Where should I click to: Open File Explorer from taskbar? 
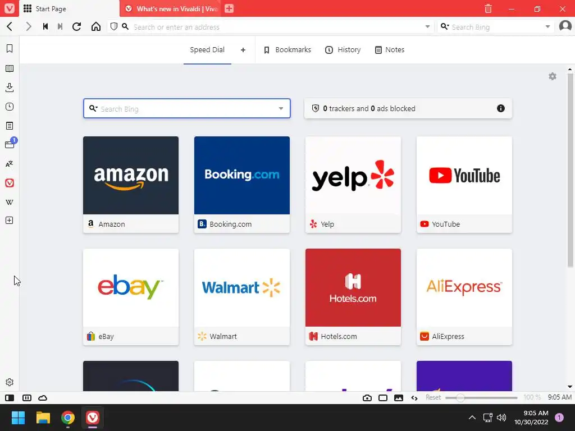[43, 418]
